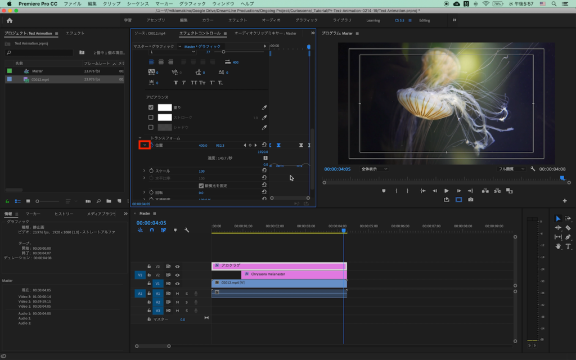Viewport: 576px width, 360px height.
Task: Click the white 塗り fill color swatch
Action: point(164,107)
